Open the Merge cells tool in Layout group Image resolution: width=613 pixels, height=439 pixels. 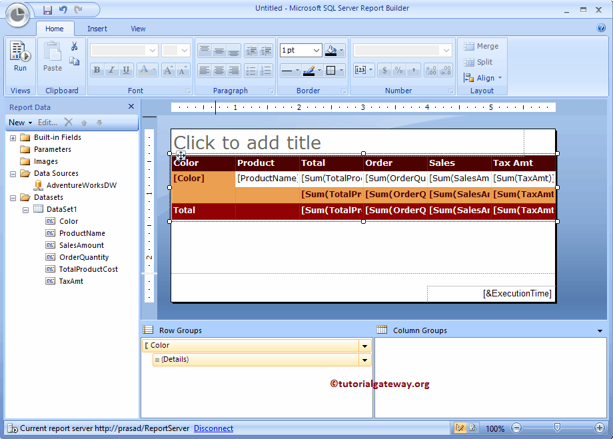(481, 46)
